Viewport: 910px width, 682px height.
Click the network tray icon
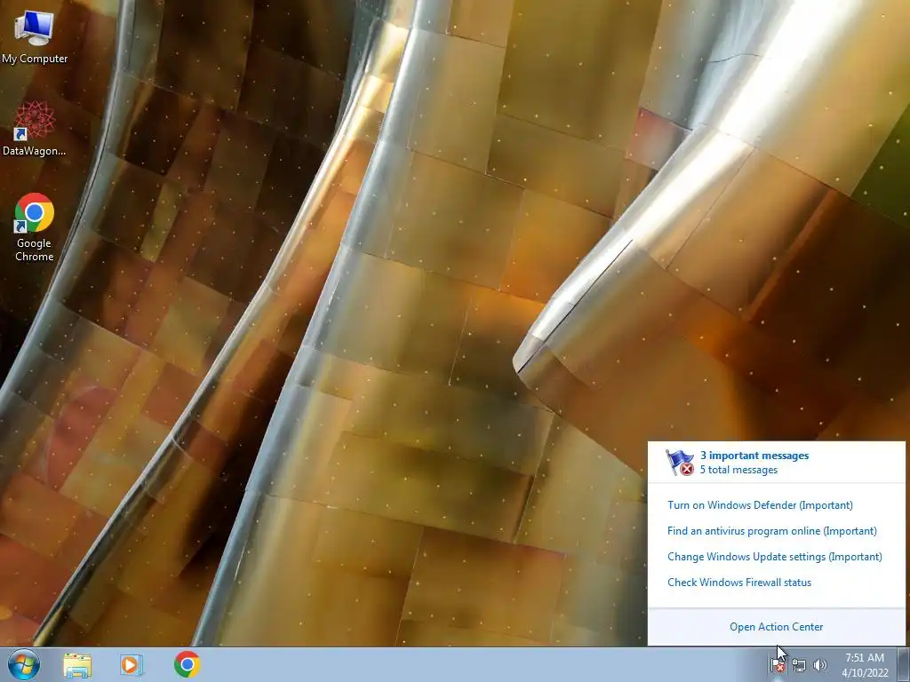799,665
